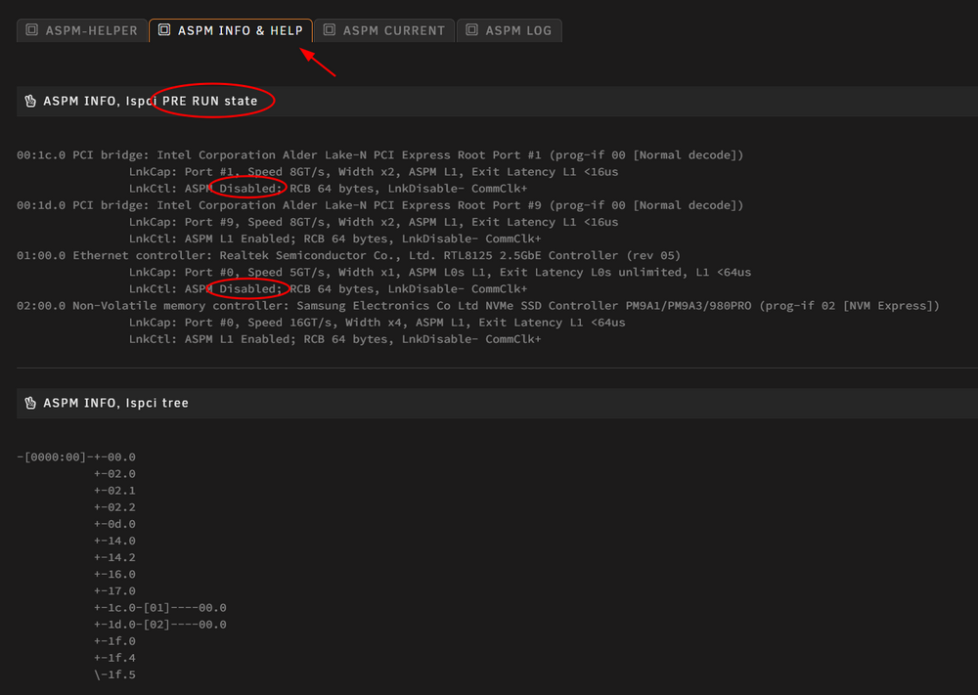Click the -[0000:00]-+-00.0 tree root line
978x695 pixels.
(x=76, y=456)
